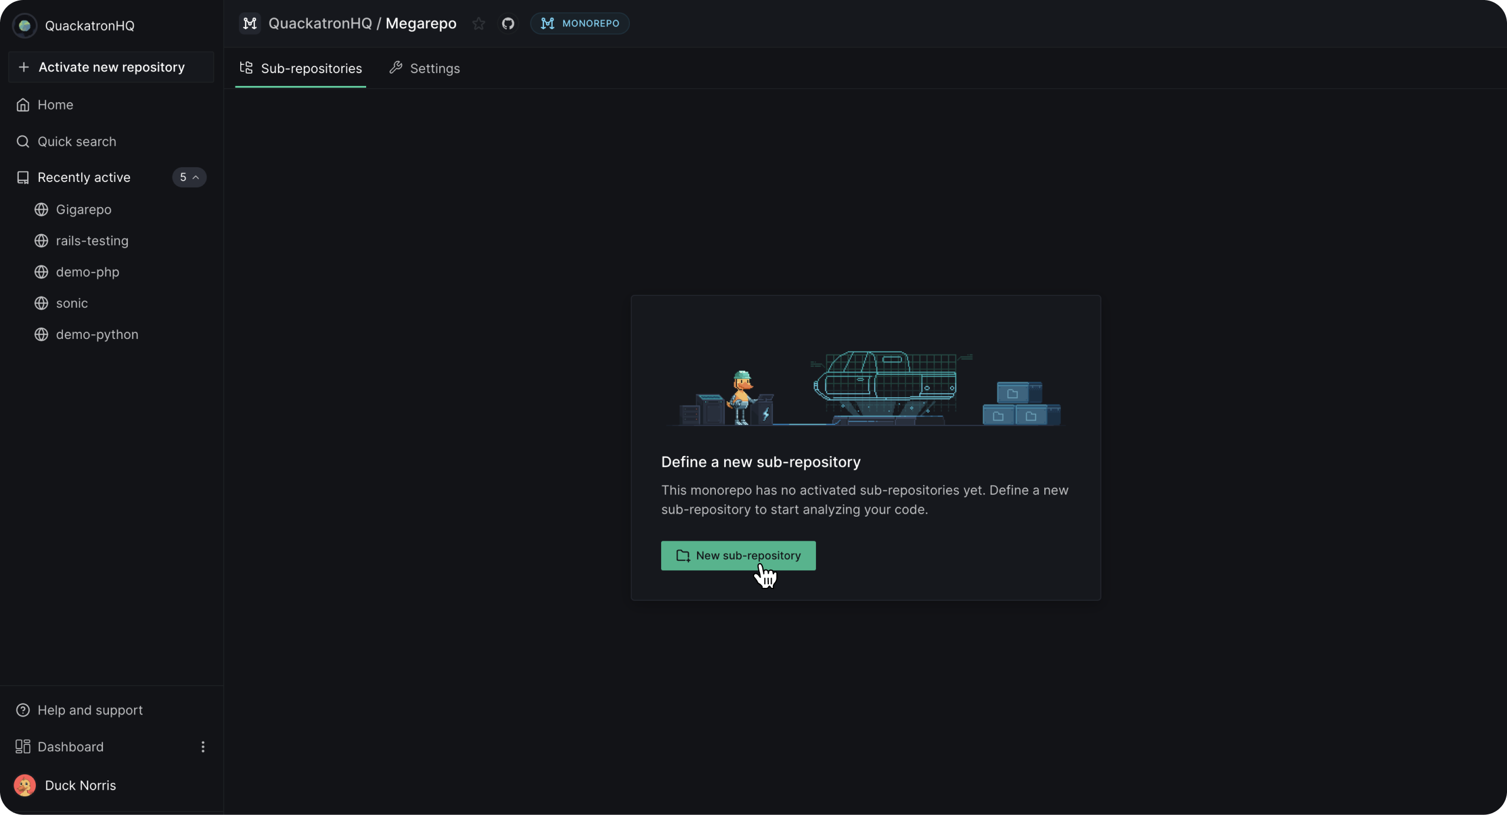
Task: Open the Dashboard page
Action: [70, 747]
